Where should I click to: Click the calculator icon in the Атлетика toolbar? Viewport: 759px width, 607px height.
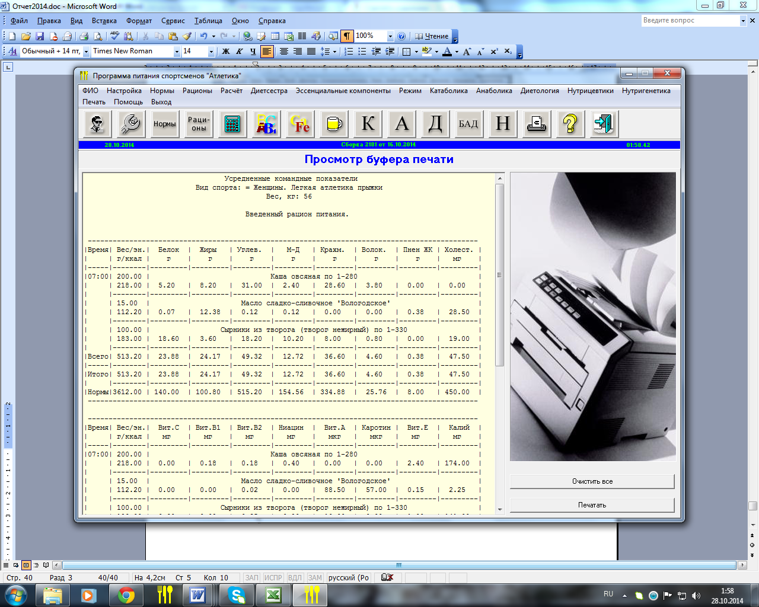(232, 124)
